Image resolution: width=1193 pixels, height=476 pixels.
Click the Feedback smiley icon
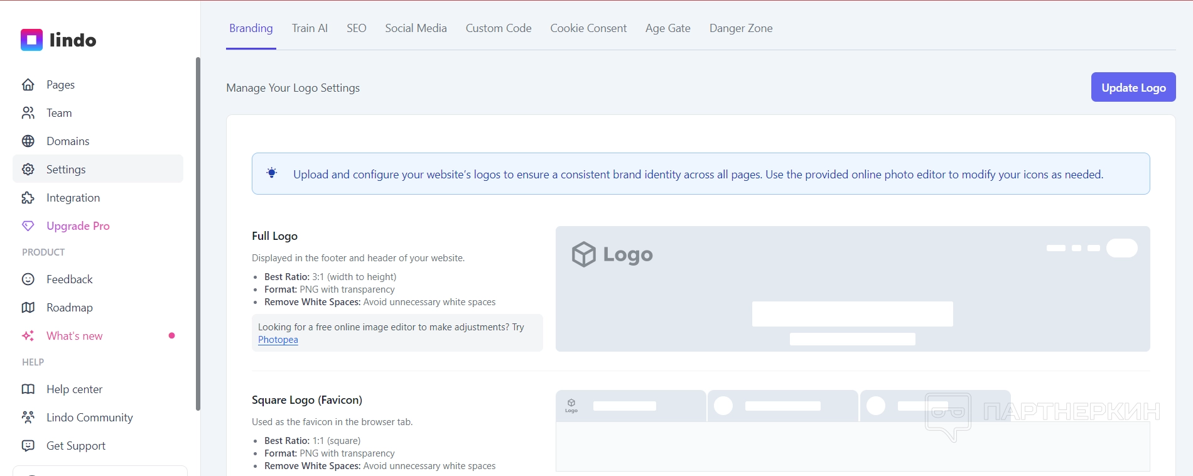pyautogui.click(x=28, y=279)
